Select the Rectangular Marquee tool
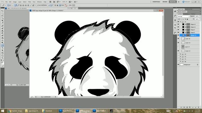Viewport: 202px width, 113px height. point(2,13)
